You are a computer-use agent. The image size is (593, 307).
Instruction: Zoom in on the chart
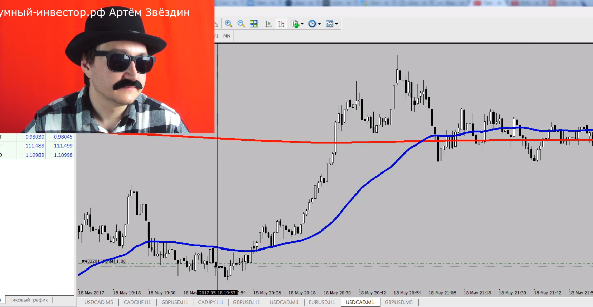(228, 24)
